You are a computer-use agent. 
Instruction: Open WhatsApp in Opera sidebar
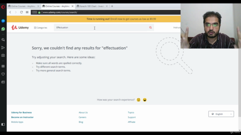(3, 29)
